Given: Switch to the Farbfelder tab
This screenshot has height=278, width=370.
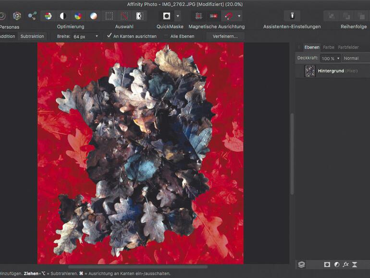Looking at the screenshot, I should pyautogui.click(x=348, y=48).
